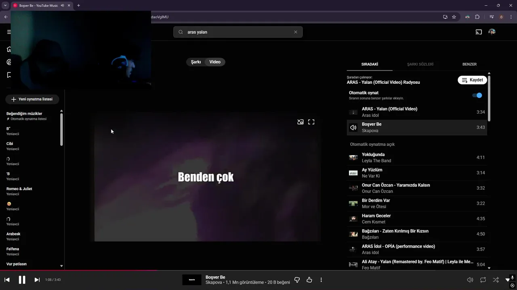Click the glasses-face extension icon
This screenshot has height=290, width=517.
coord(467,17)
